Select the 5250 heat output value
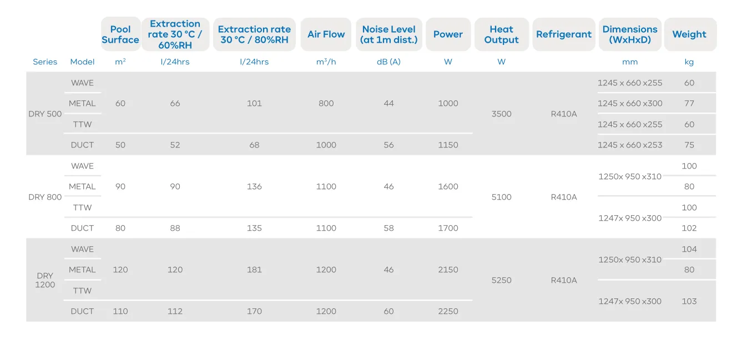 click(501, 281)
